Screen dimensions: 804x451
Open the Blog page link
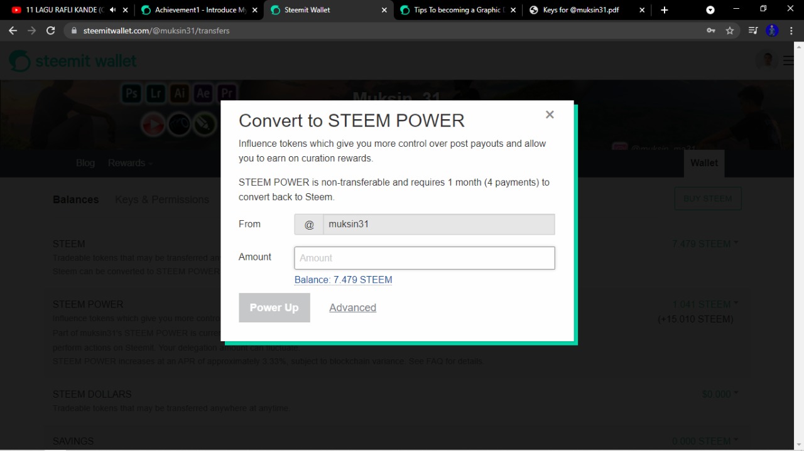coord(85,162)
